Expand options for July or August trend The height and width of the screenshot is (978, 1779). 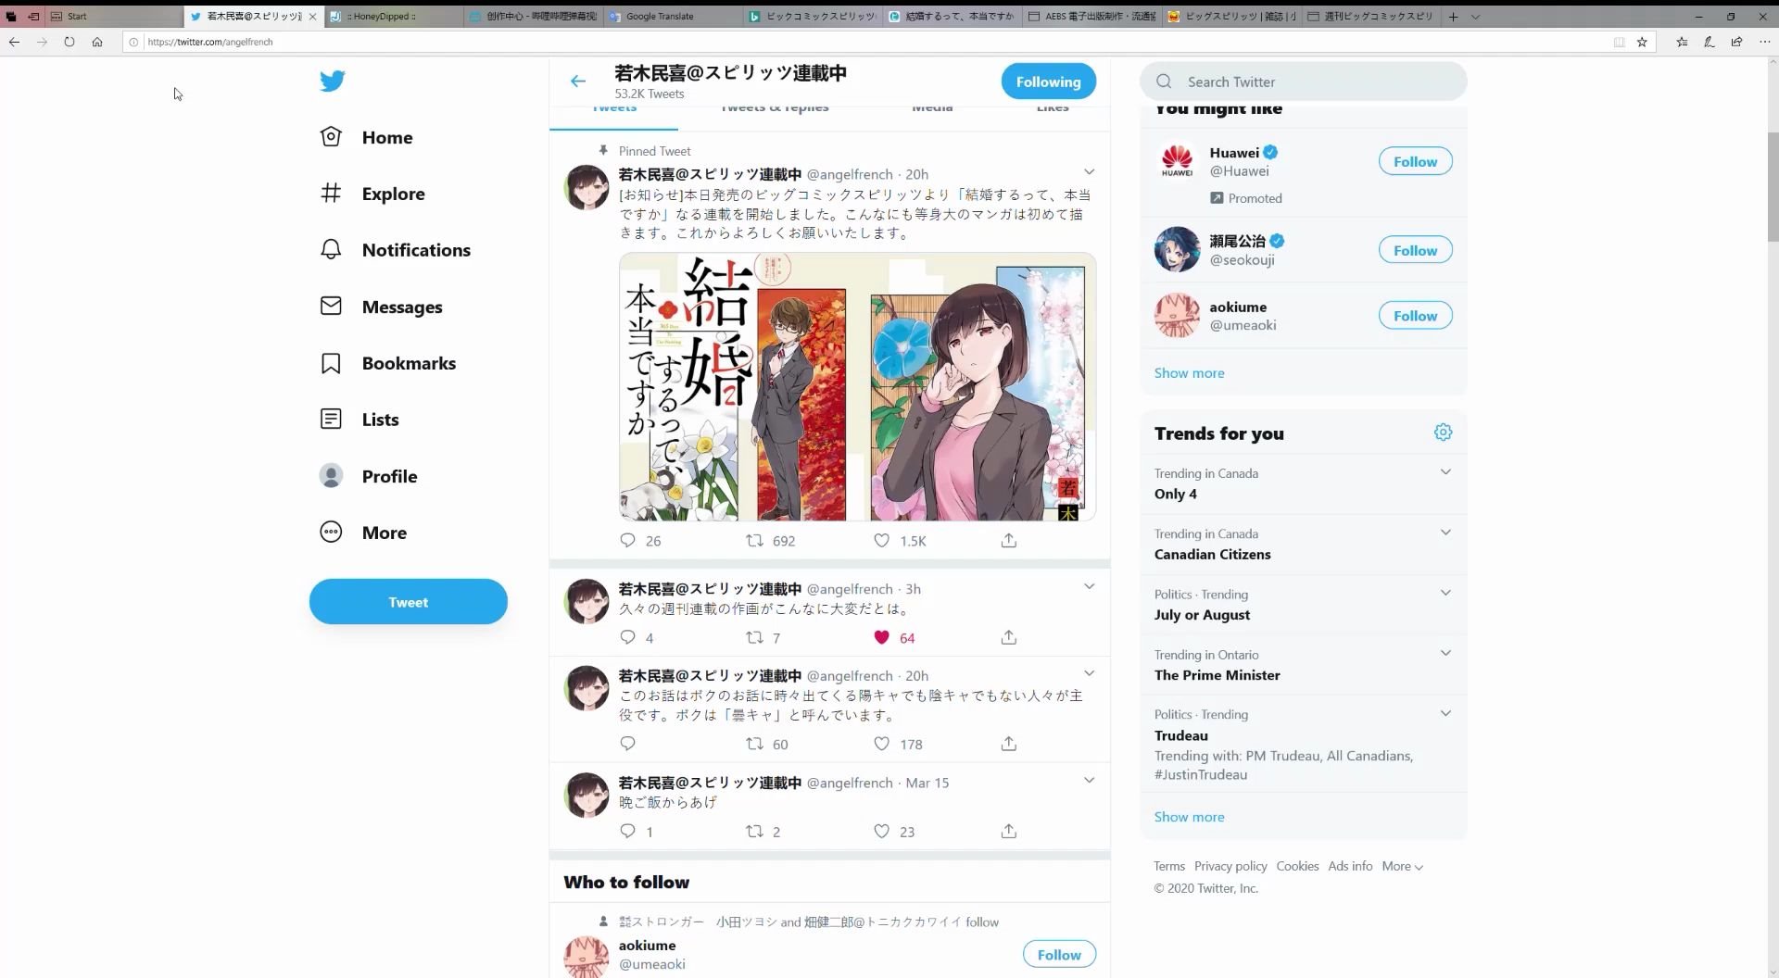(1445, 593)
